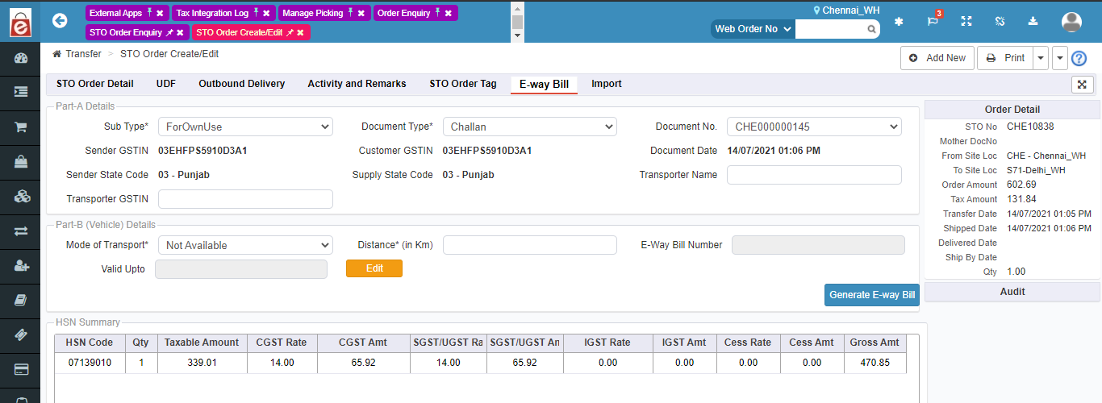Click the Transporter Name input field
Screen dimensions: 1102x403
(814, 175)
